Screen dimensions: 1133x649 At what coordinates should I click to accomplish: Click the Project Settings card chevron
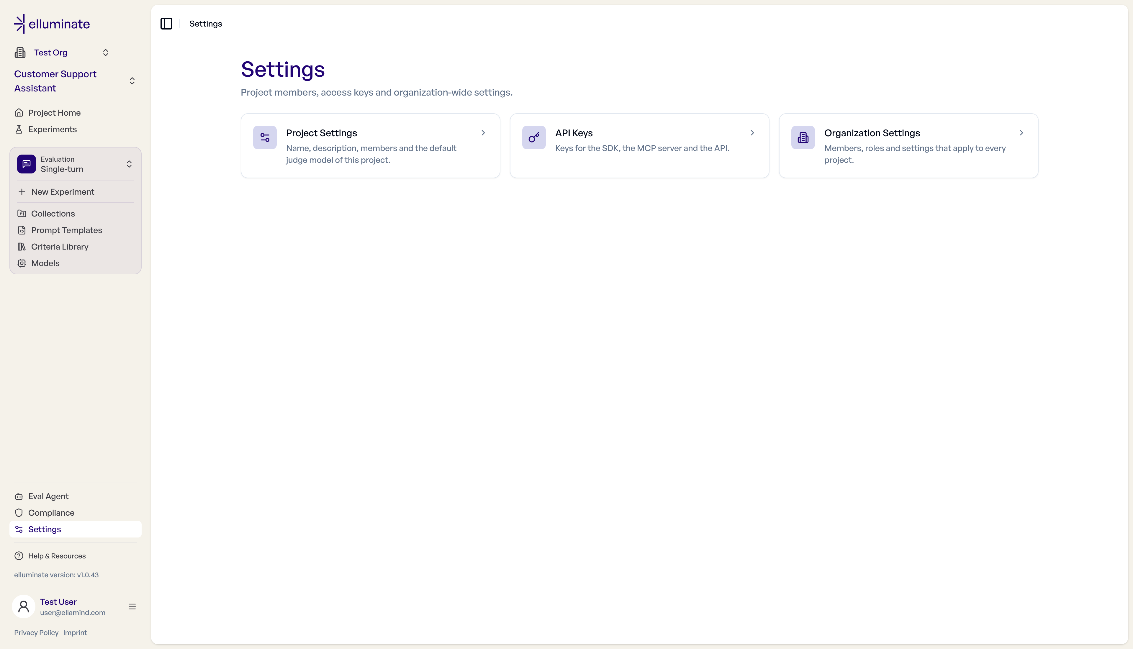pyautogui.click(x=483, y=133)
